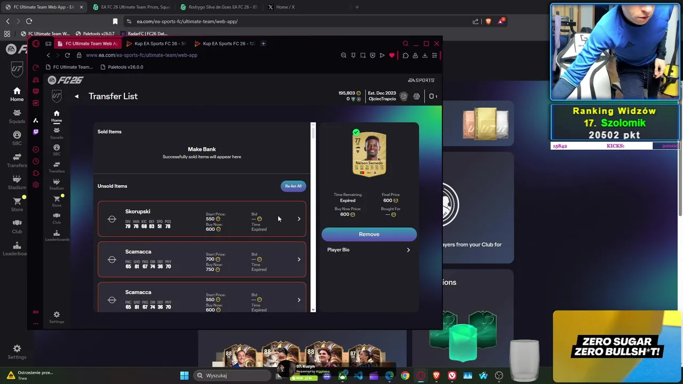Open Opera extensions cube icon
683x384 pixels.
[406, 55]
